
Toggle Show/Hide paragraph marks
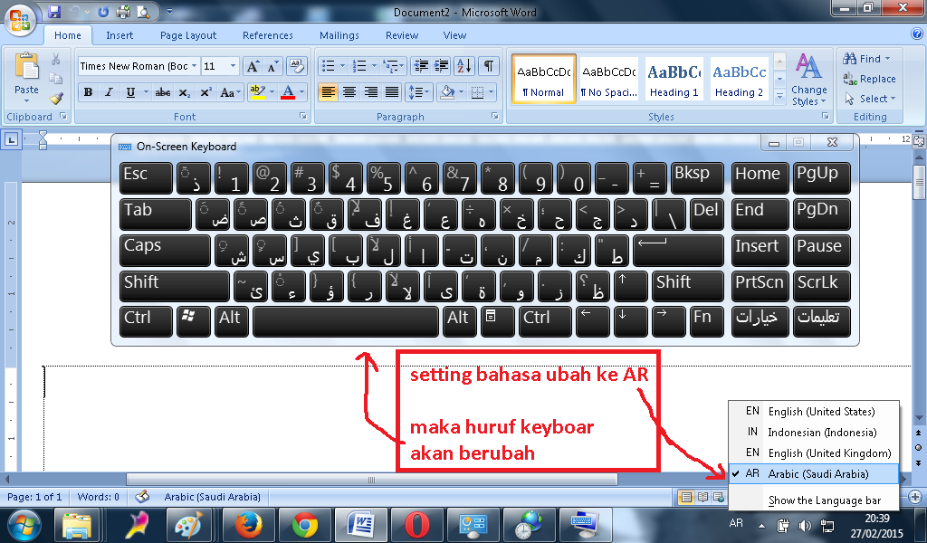tap(488, 65)
